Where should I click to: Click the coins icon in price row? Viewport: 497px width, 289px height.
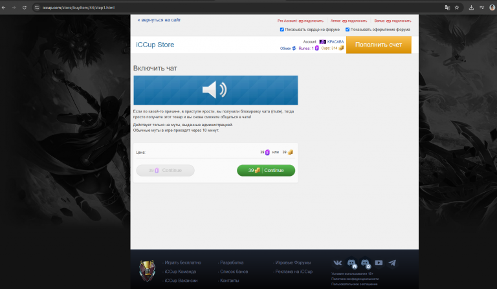[290, 153]
